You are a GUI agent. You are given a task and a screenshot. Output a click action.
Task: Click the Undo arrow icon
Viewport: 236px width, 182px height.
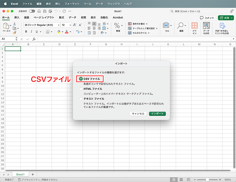56,11
